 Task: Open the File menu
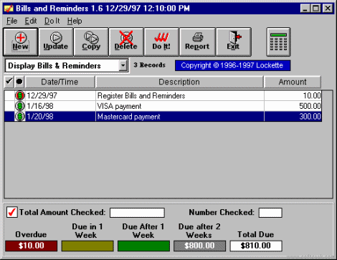pos(12,21)
